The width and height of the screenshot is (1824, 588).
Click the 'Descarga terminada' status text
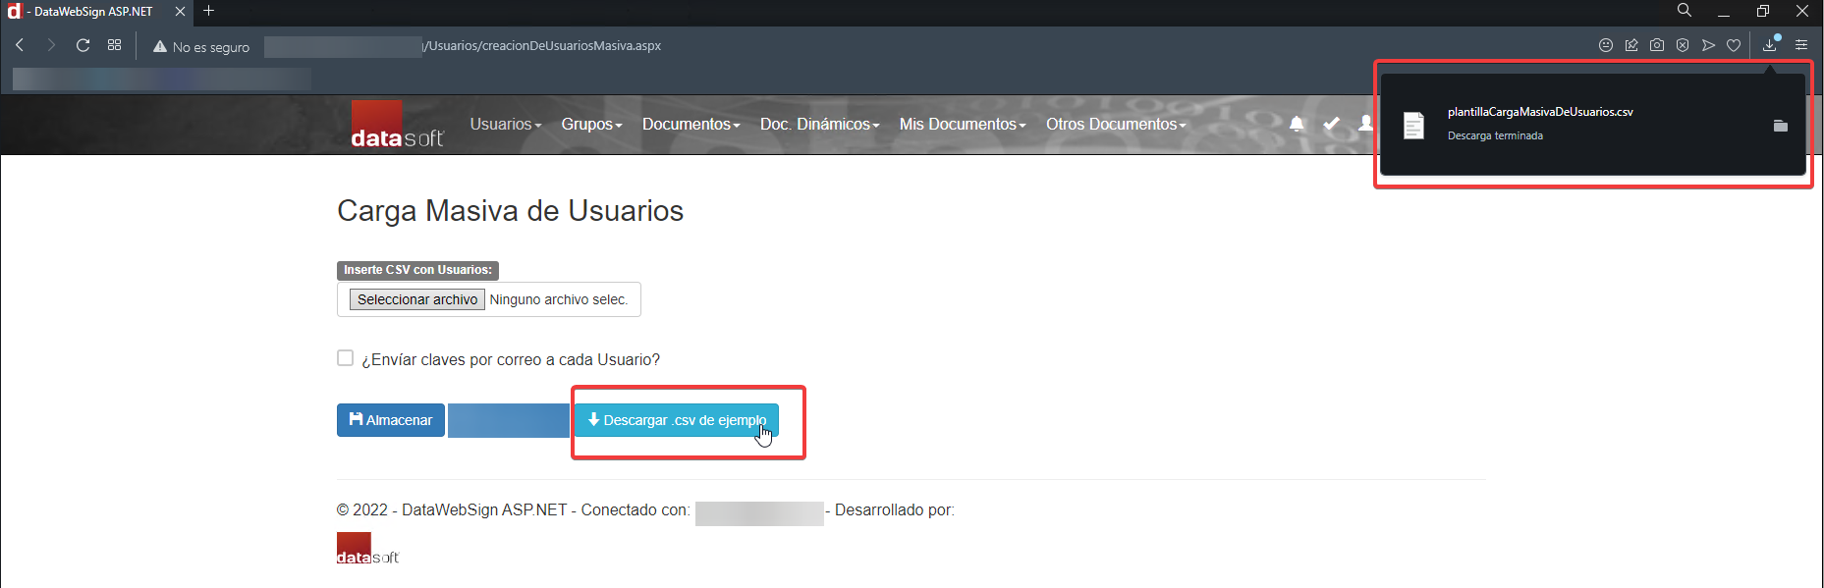(x=1495, y=135)
